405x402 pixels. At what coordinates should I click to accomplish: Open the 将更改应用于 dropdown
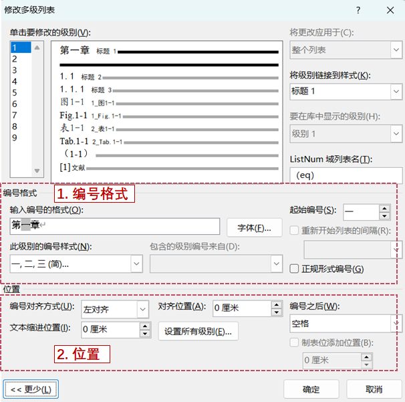[x=396, y=49]
